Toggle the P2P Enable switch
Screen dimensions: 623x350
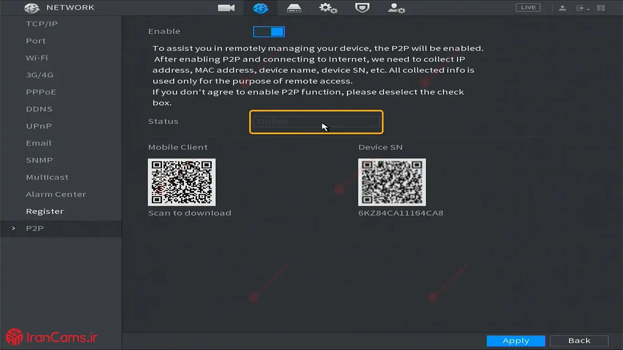click(x=269, y=31)
